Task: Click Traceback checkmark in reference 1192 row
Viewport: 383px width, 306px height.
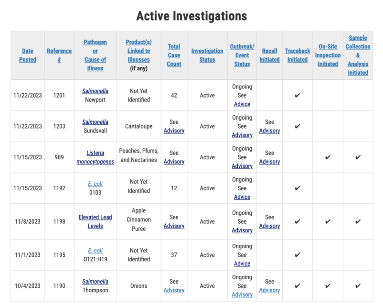Action: [x=297, y=188]
